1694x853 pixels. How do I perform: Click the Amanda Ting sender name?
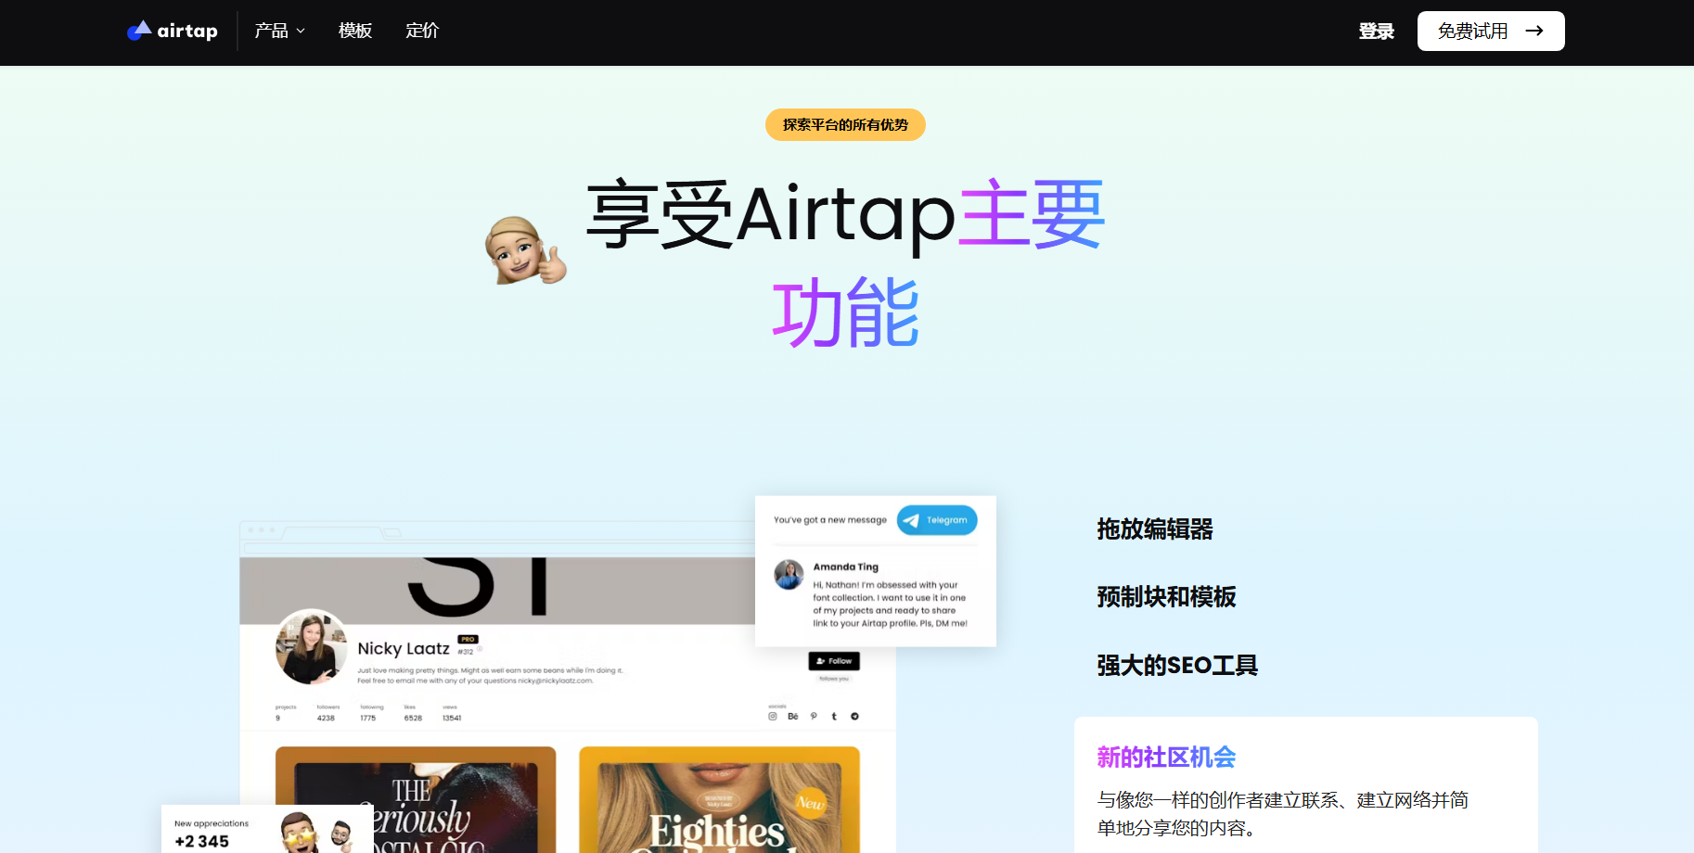click(846, 567)
